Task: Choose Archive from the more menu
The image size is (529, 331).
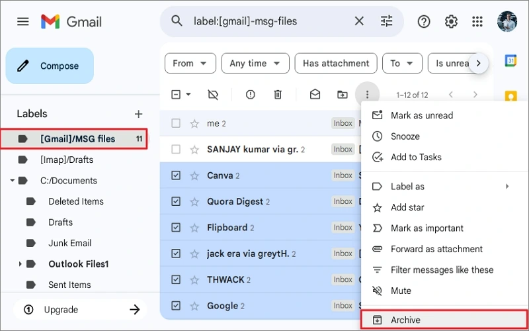Action: coord(405,320)
